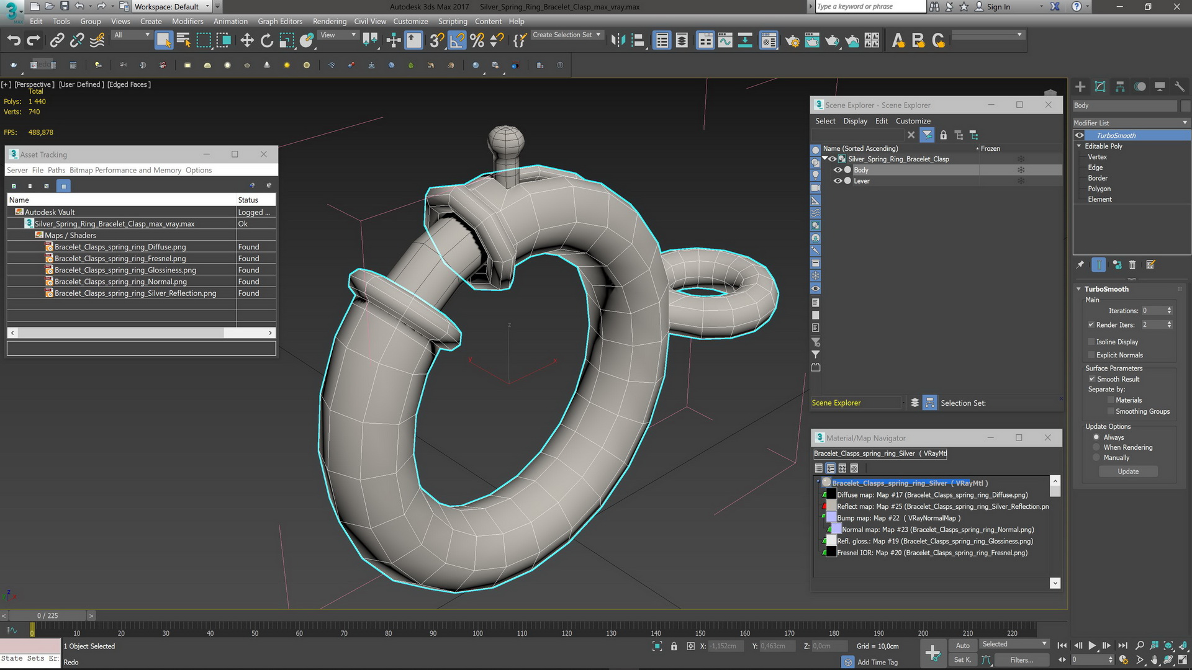Click the Undo arrow icon
Image resolution: width=1192 pixels, height=670 pixels.
coord(14,41)
